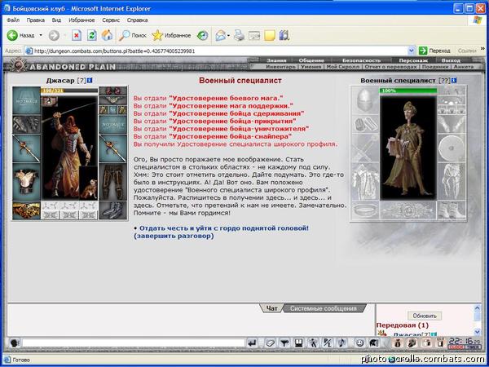Click the Print icon in IE toolbar
The width and height of the screenshot is (489, 367).
[239, 36]
